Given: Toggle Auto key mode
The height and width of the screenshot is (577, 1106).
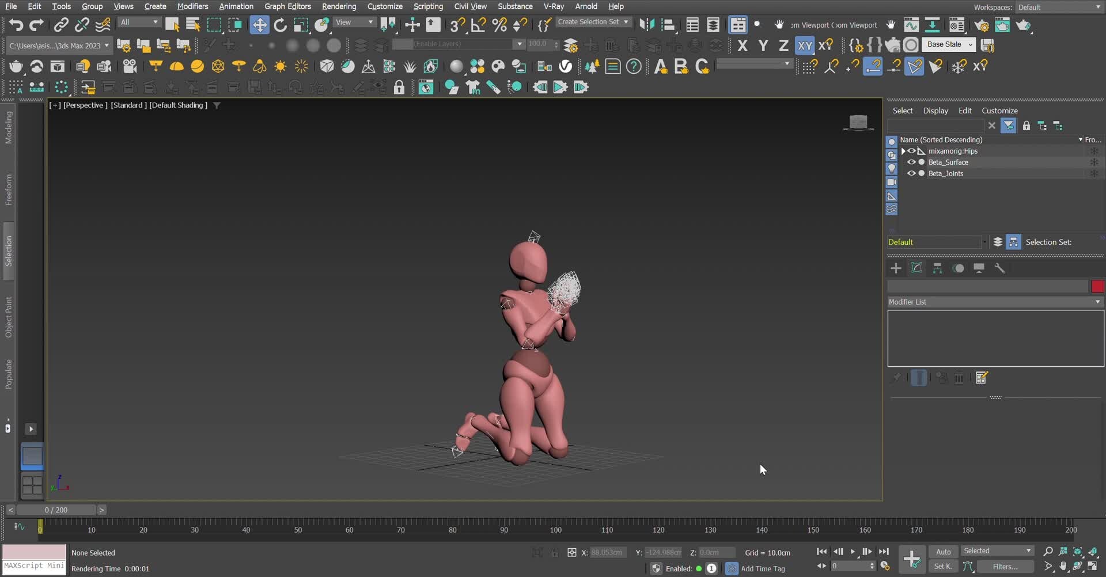Looking at the screenshot, I should [x=943, y=552].
